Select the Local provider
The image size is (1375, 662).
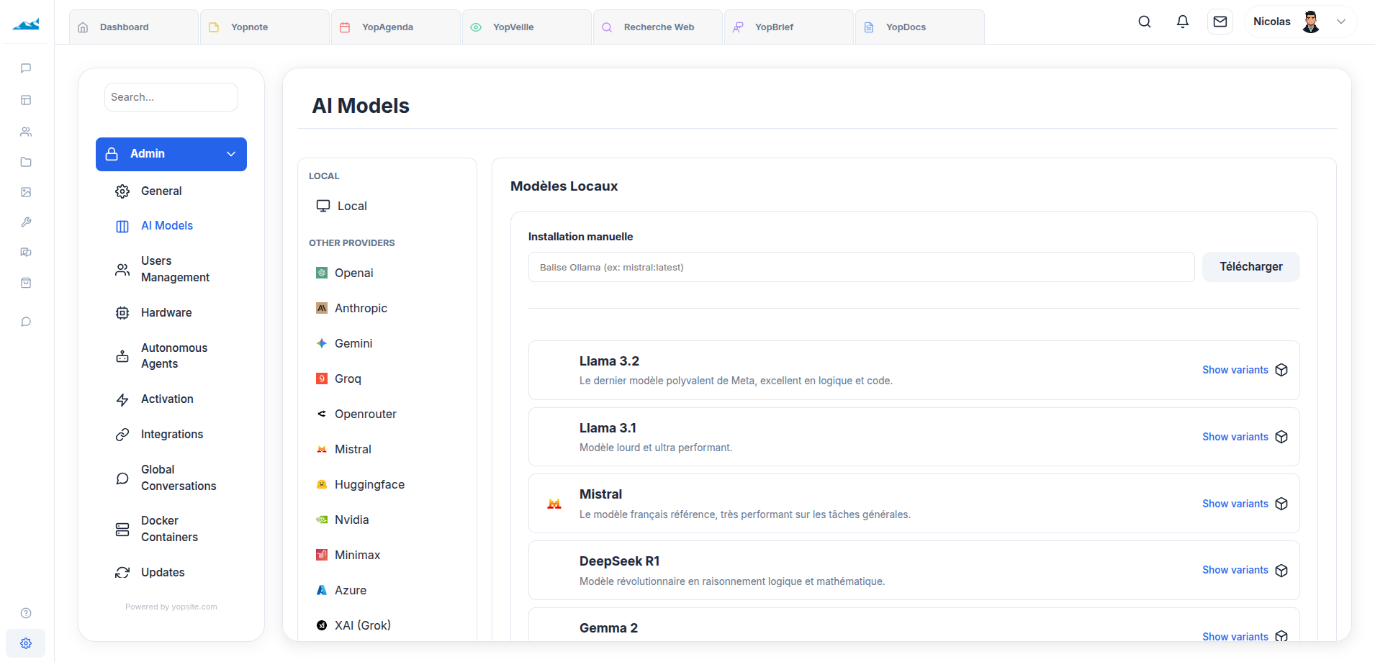387,206
